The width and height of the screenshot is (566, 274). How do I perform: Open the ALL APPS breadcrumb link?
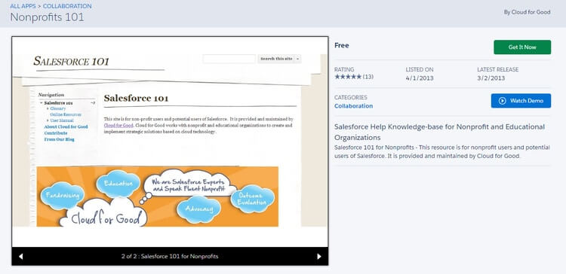(x=23, y=6)
